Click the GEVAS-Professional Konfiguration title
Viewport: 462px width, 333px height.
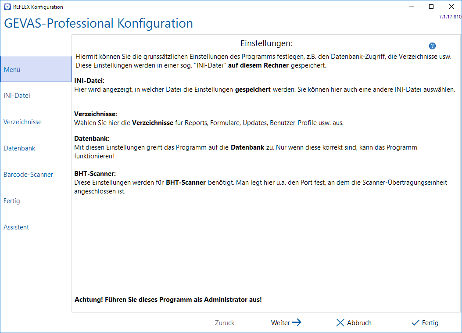[98, 23]
